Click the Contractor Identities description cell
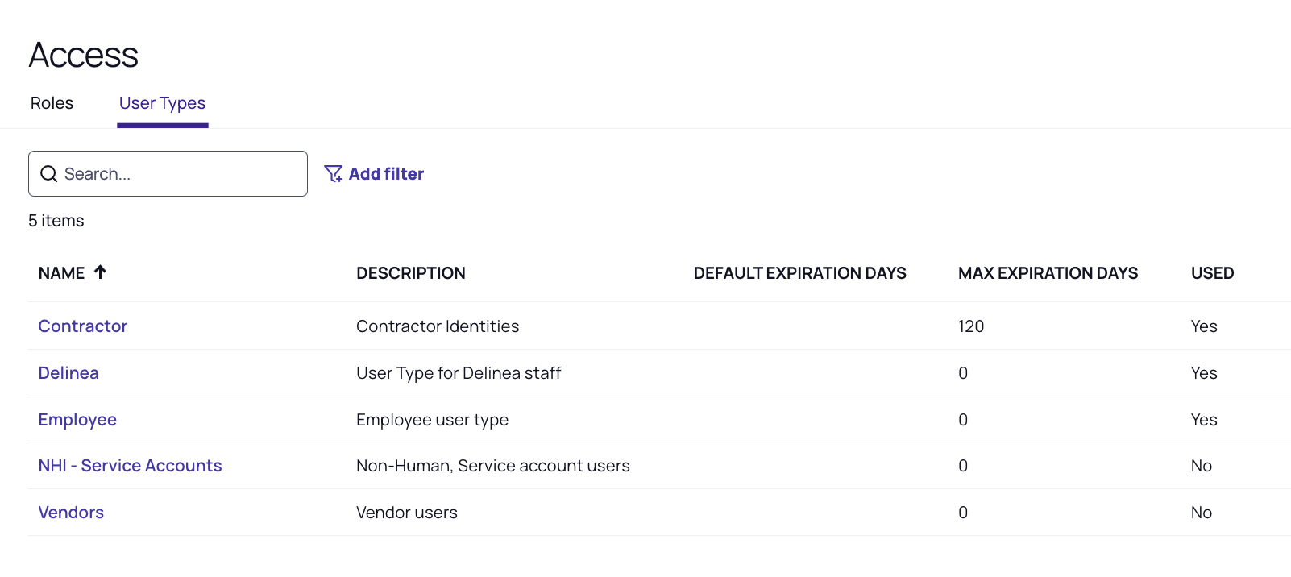Image resolution: width=1291 pixels, height=577 pixels. click(x=438, y=326)
